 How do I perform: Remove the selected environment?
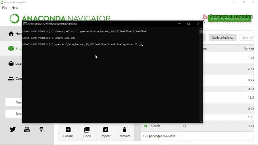125,133
